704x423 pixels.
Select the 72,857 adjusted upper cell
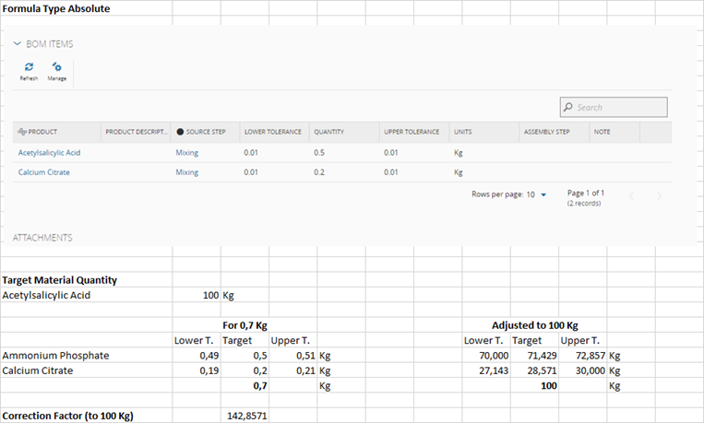tap(583, 356)
